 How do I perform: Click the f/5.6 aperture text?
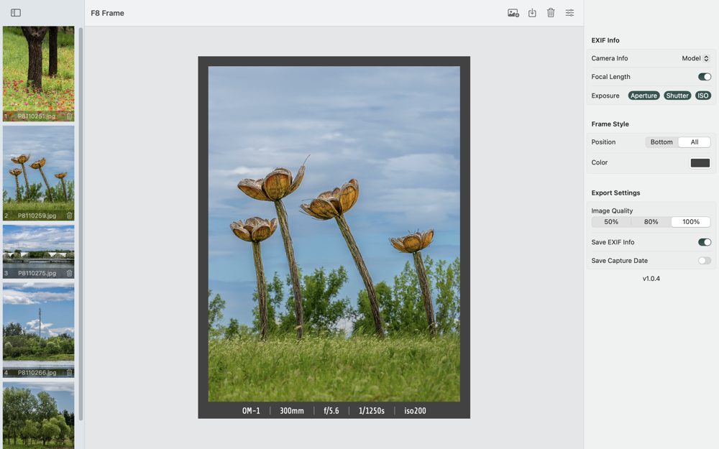[x=331, y=410]
